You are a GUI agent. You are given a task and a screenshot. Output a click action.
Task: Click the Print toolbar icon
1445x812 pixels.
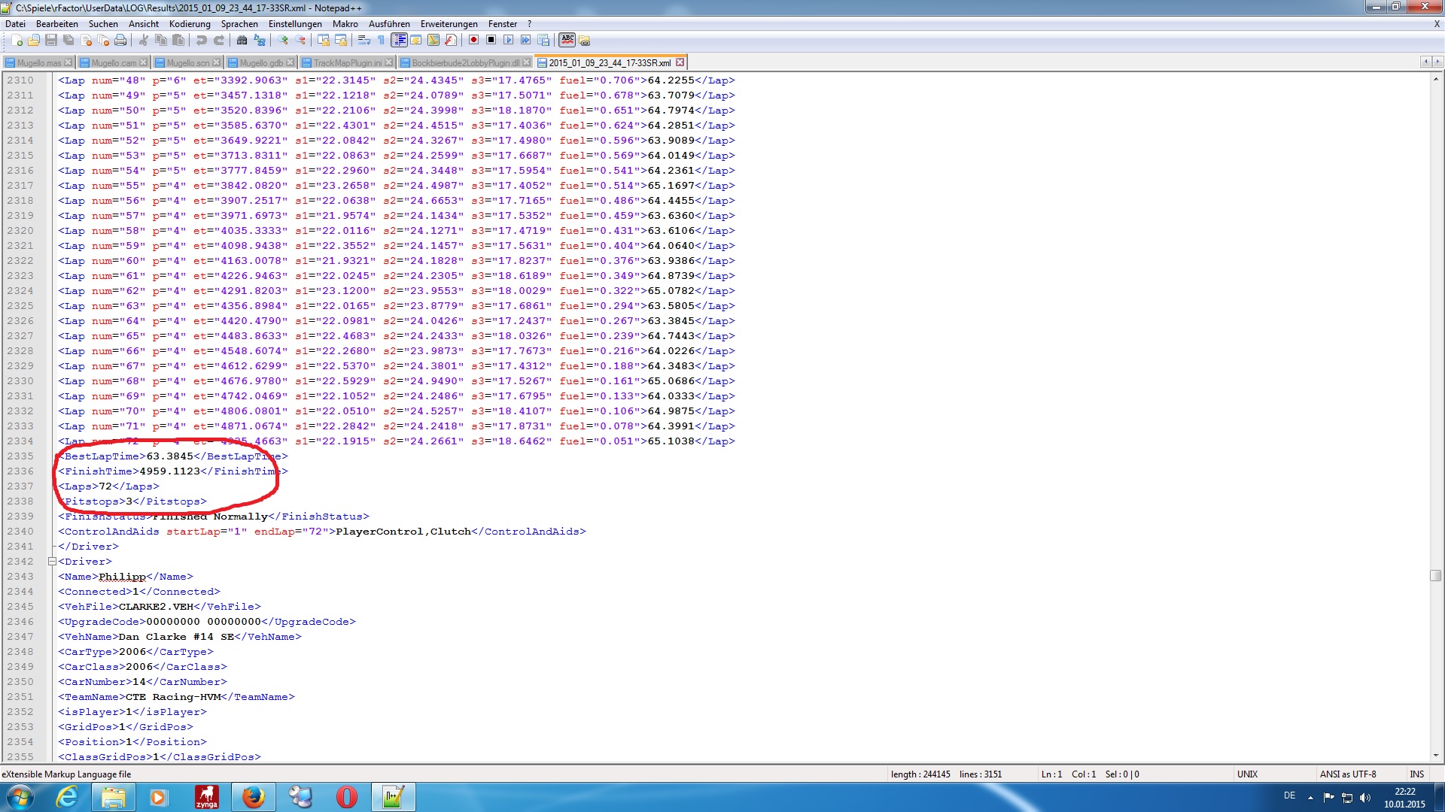120,41
